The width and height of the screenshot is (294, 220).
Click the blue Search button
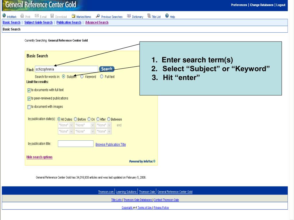(107, 69)
